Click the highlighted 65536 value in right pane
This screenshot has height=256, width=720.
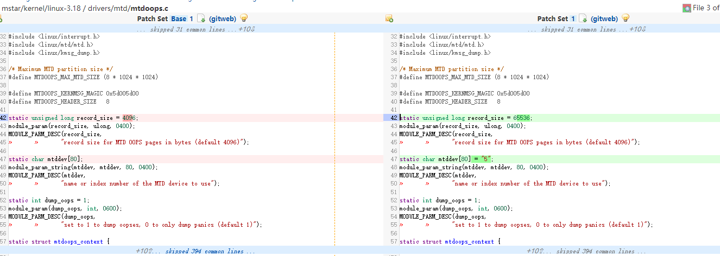[x=521, y=118]
